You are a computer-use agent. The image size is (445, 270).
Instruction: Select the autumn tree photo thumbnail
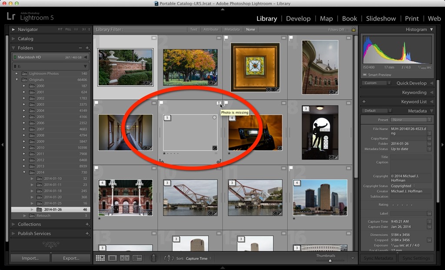(x=190, y=67)
